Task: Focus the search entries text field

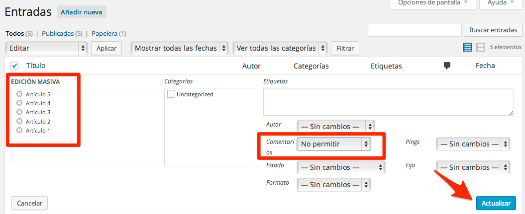Action: 415,30
